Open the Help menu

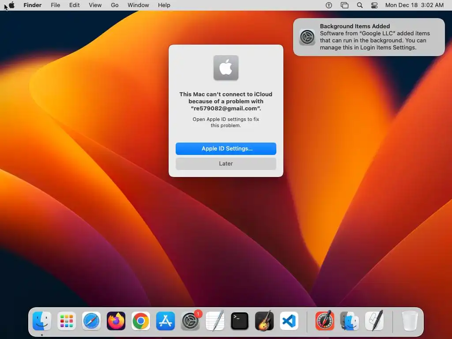pyautogui.click(x=164, y=5)
